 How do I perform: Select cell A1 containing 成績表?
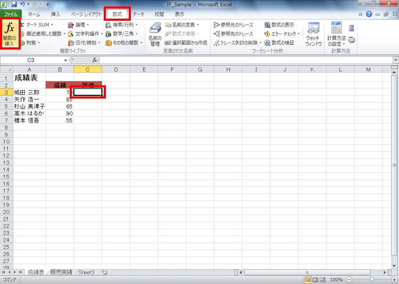29,77
